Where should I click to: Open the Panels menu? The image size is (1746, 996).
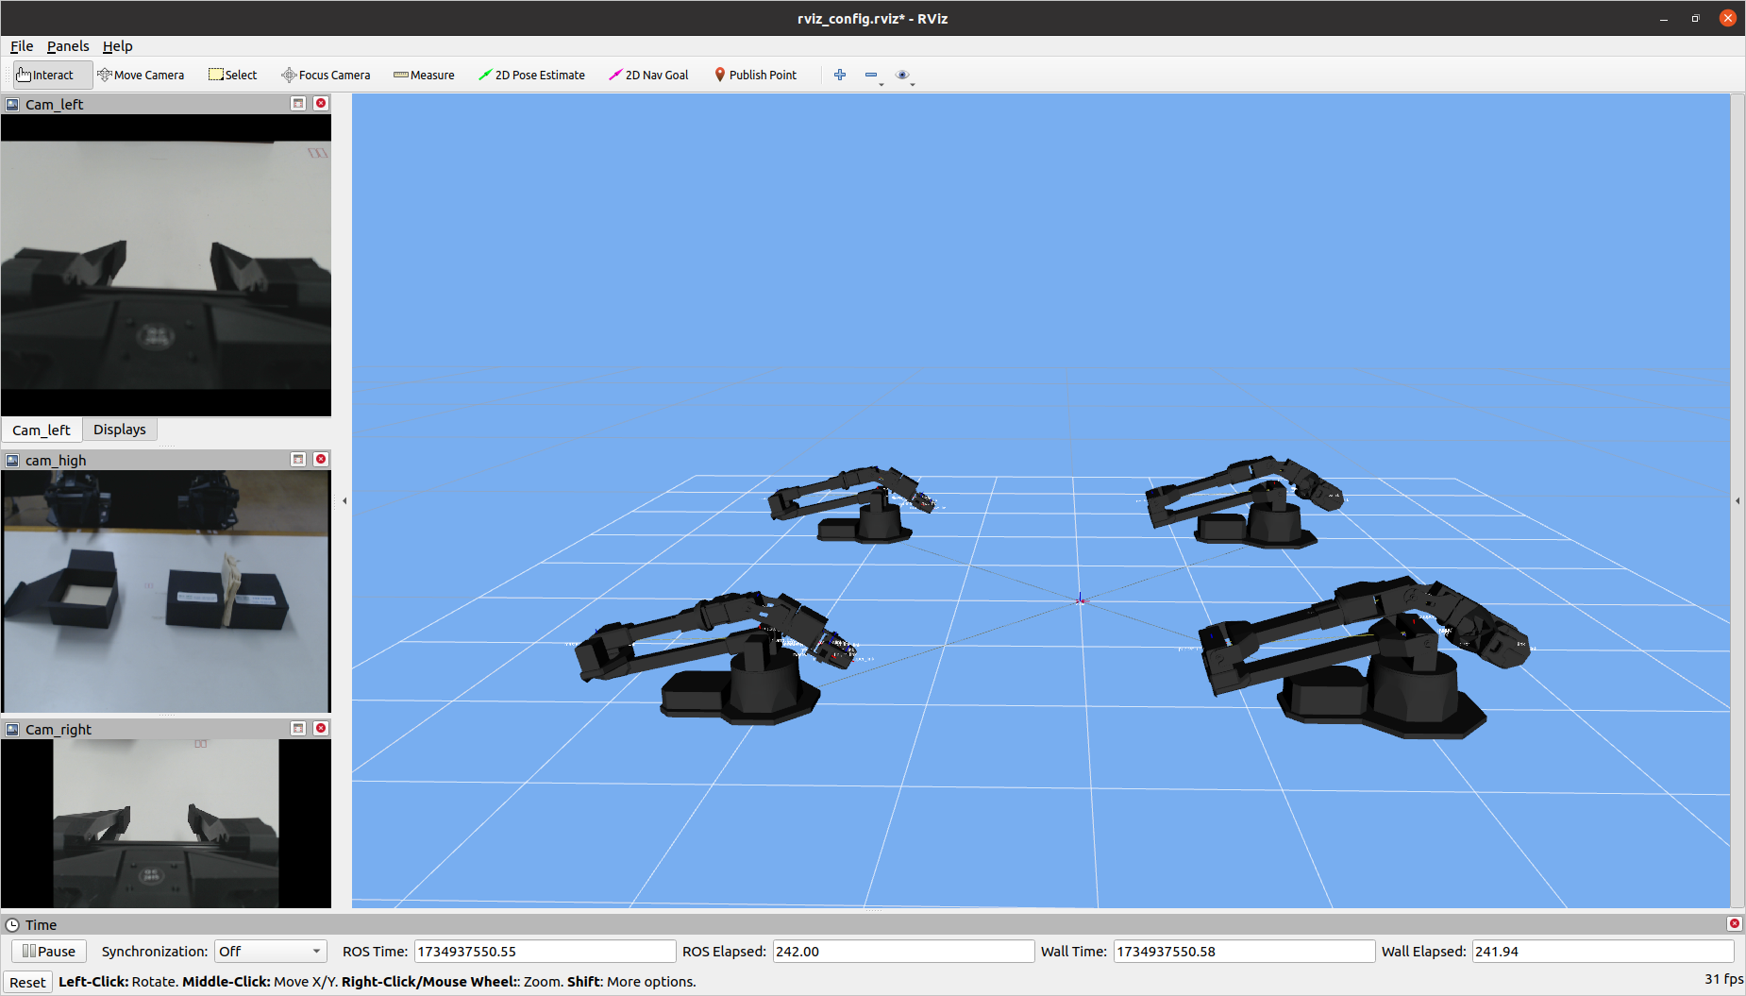coord(68,46)
